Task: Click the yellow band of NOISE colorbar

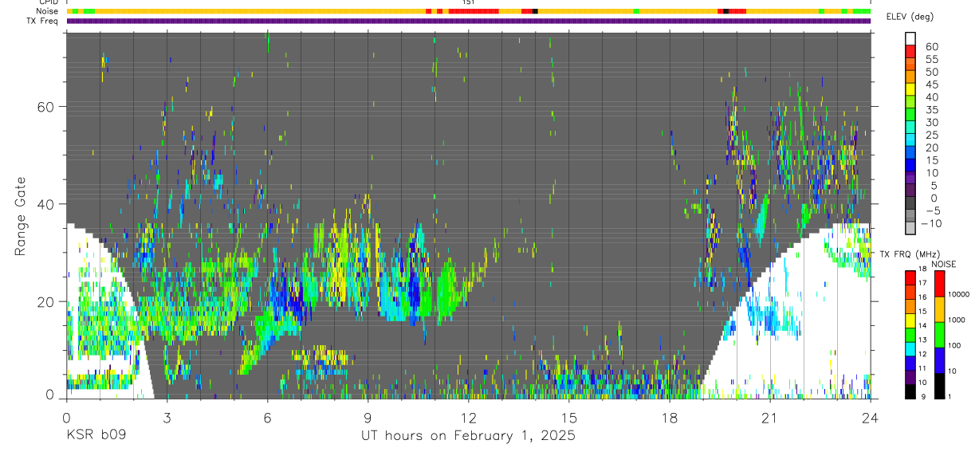Action: (939, 309)
